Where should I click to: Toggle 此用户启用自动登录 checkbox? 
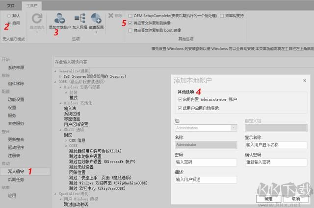[x=180, y=108]
